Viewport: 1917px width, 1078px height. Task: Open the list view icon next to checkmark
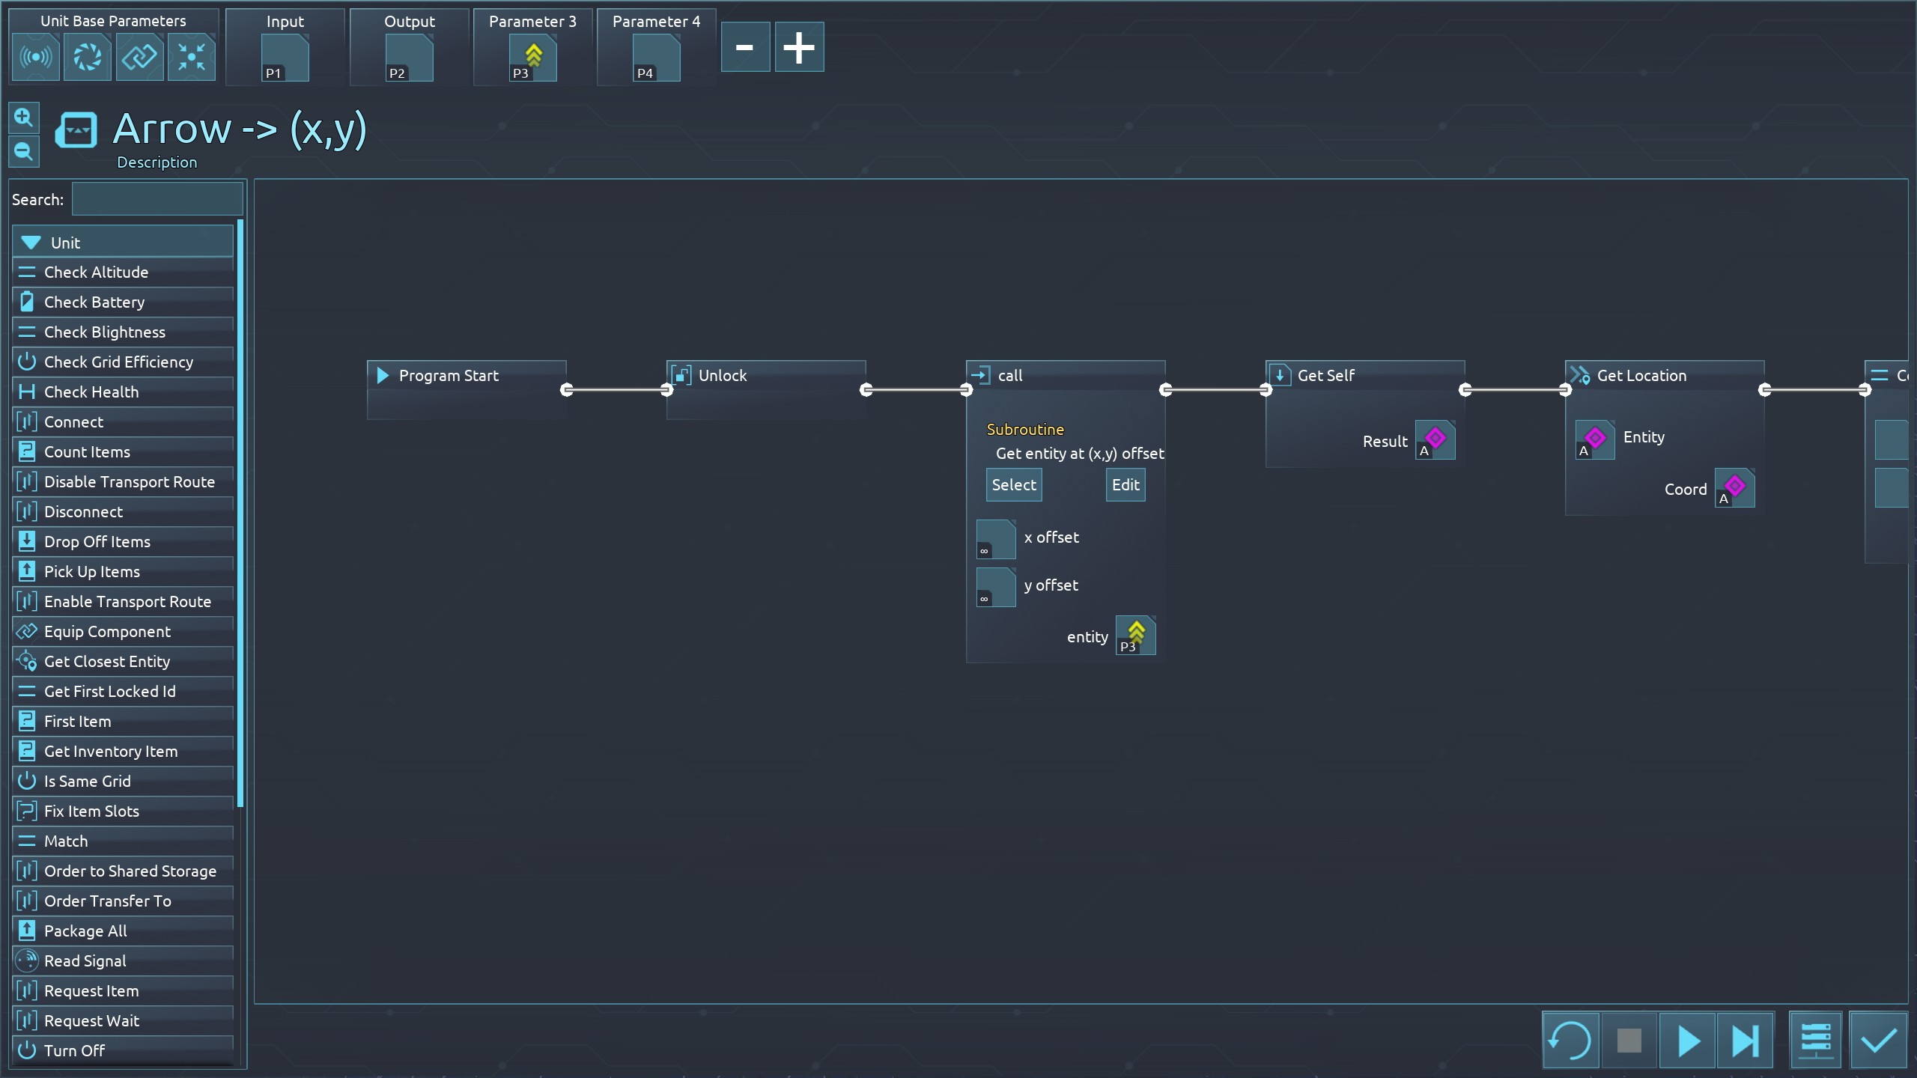[1815, 1040]
